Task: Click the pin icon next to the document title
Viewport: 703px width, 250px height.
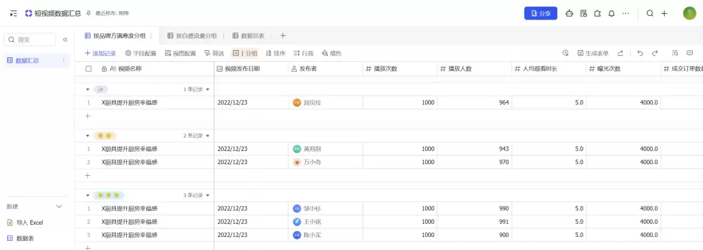Action: pyautogui.click(x=89, y=14)
